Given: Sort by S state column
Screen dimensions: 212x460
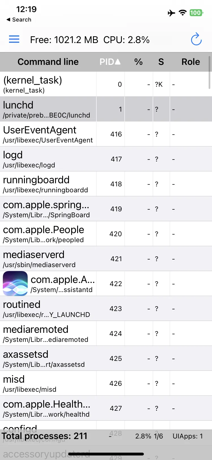Looking at the screenshot, I should pos(161,62).
